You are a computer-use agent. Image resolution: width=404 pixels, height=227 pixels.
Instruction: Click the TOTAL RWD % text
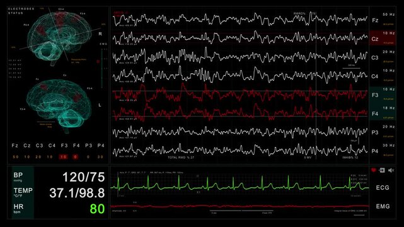pos(181,158)
